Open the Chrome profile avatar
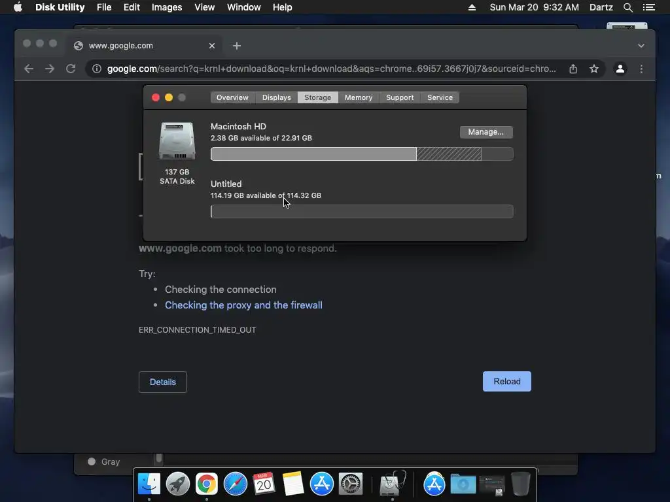 point(620,69)
